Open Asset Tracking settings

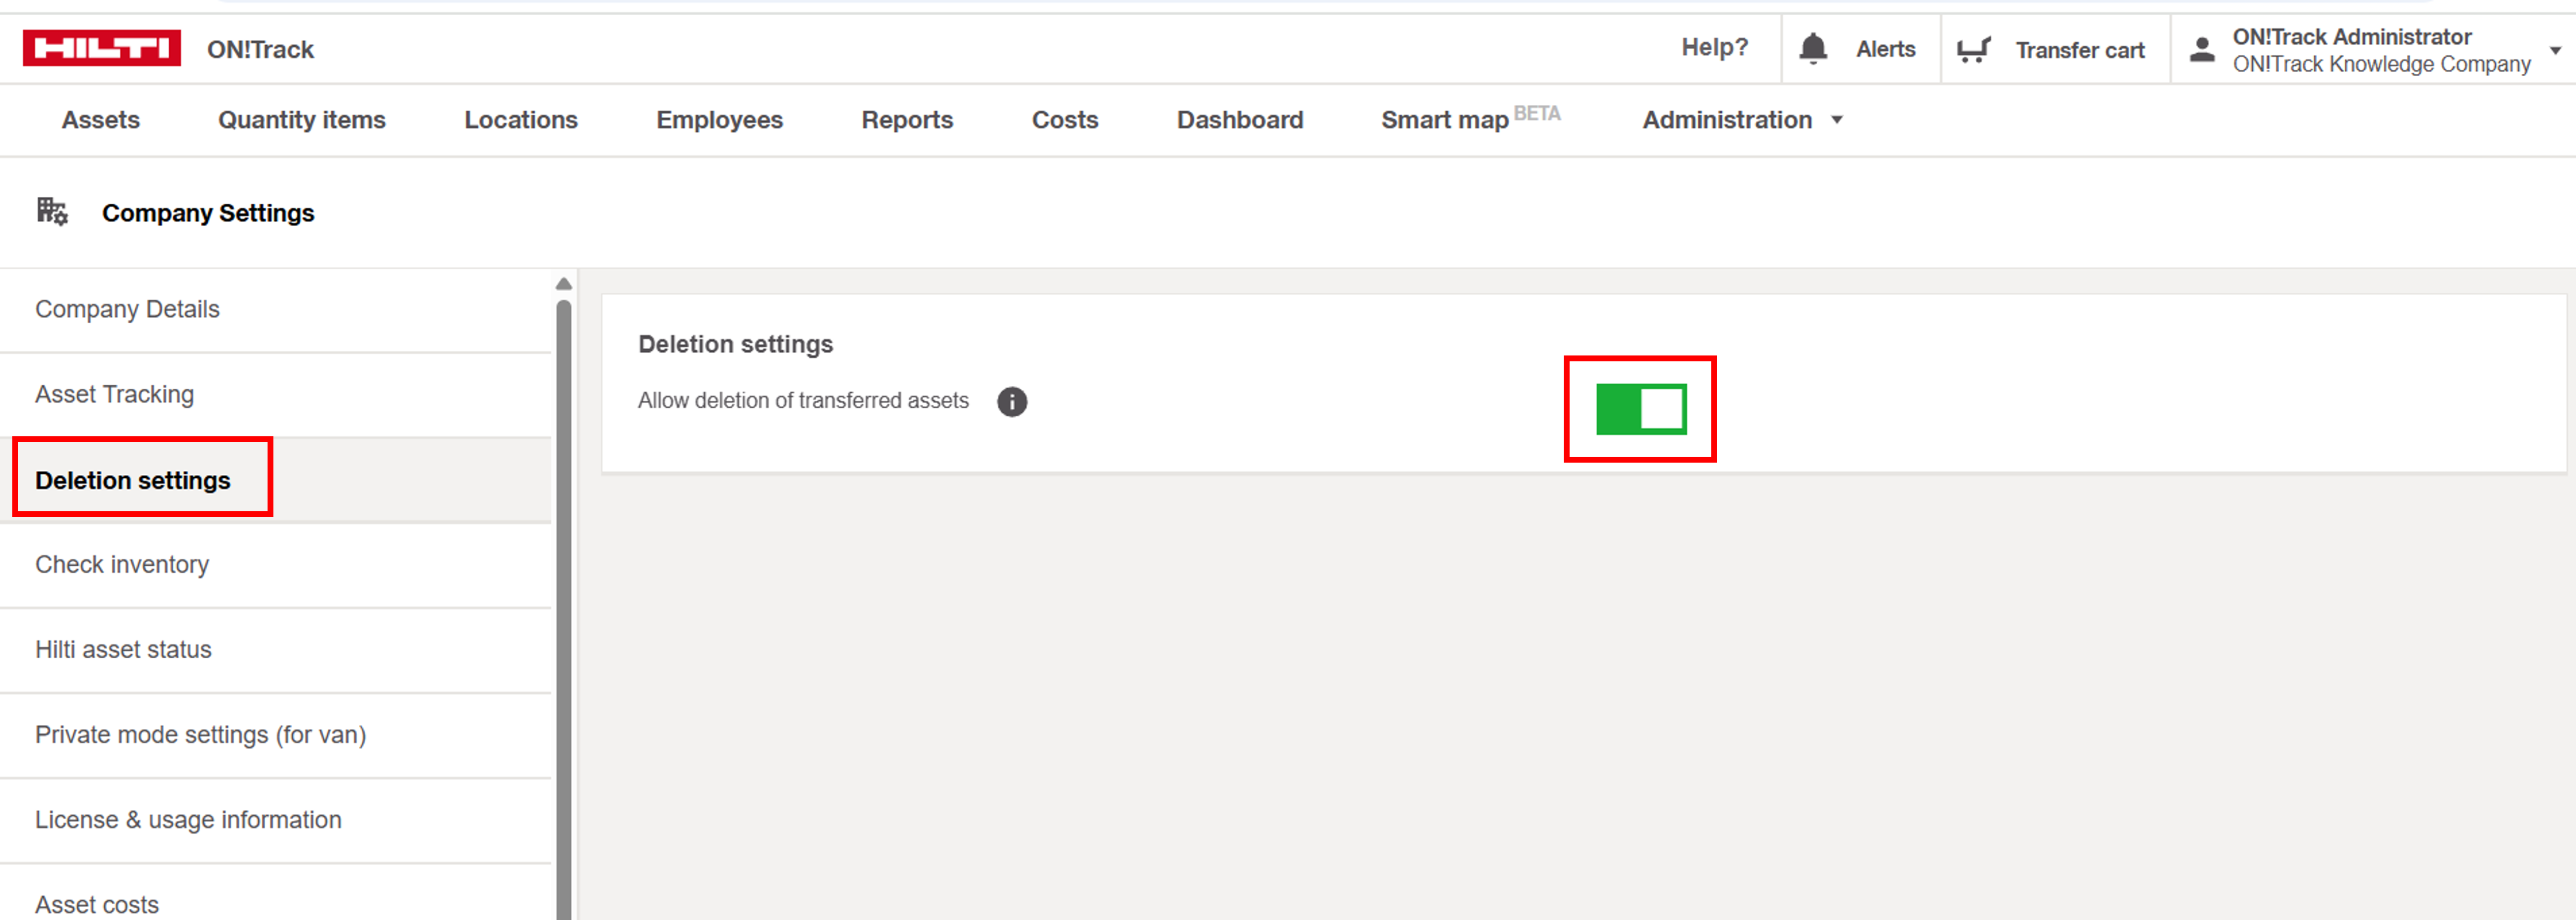(x=114, y=394)
